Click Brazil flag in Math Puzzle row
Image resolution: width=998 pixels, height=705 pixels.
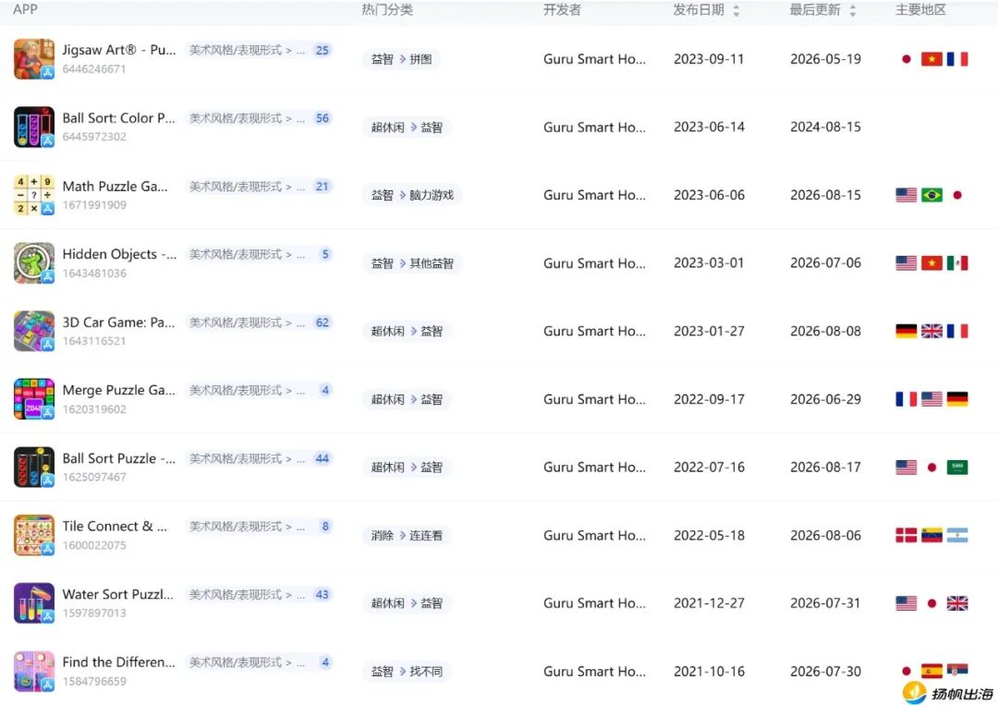point(931,195)
